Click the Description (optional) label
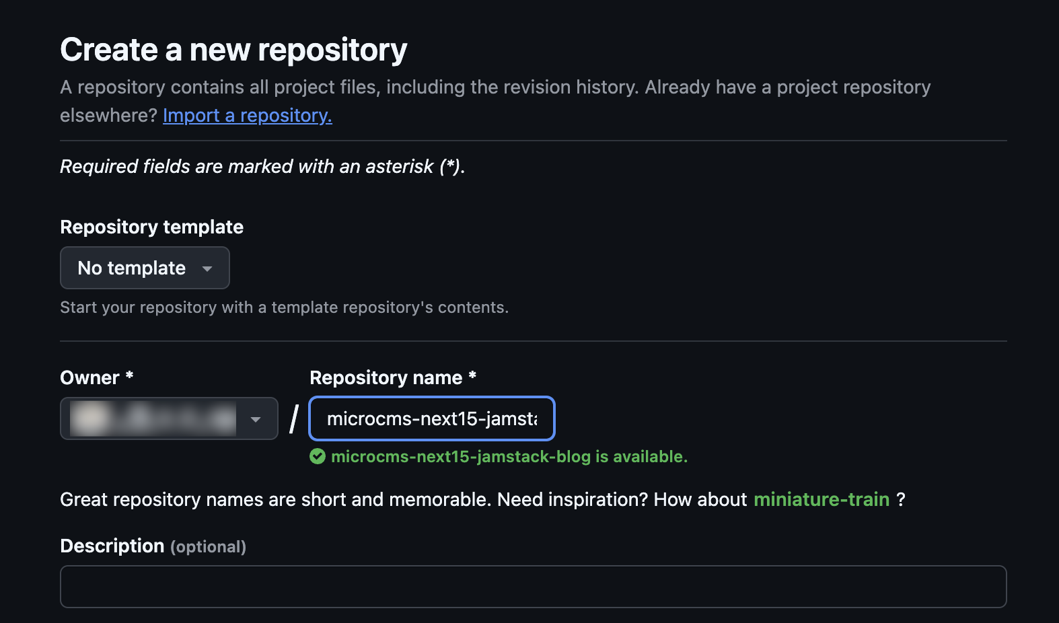The width and height of the screenshot is (1059, 623). click(153, 546)
